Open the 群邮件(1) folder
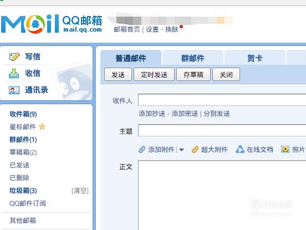Viewport: 306px width, 230px height. click(23, 140)
